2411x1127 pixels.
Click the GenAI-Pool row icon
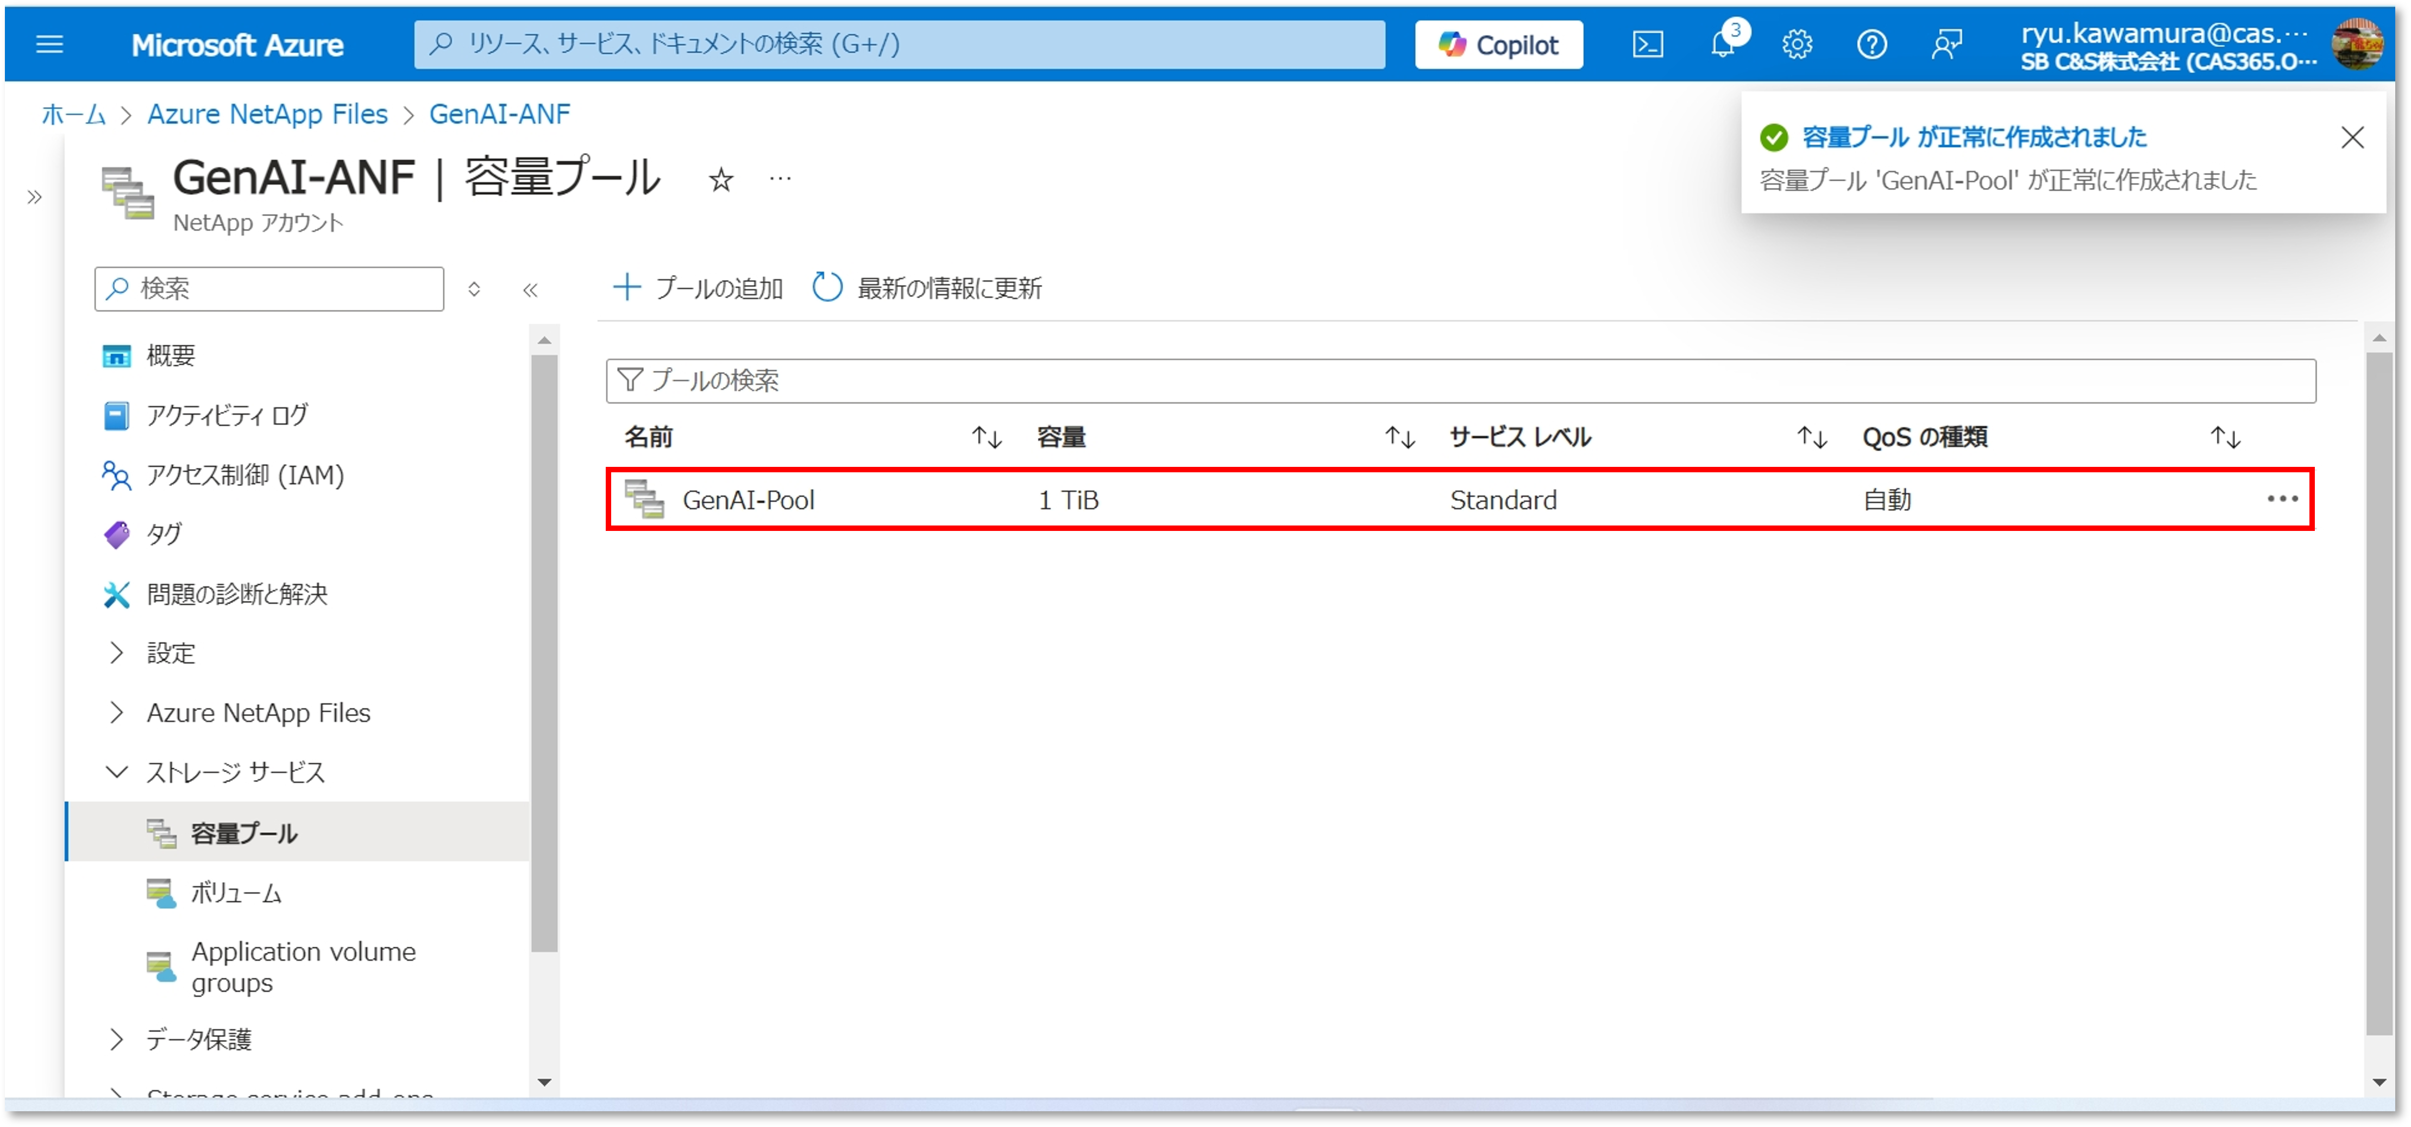pyautogui.click(x=644, y=499)
